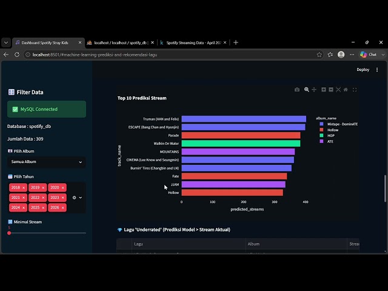Expand Copilot Chat dropdown arrow

[x=383, y=55]
